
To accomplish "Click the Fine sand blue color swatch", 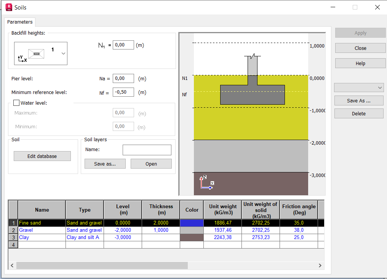I will pos(192,223).
